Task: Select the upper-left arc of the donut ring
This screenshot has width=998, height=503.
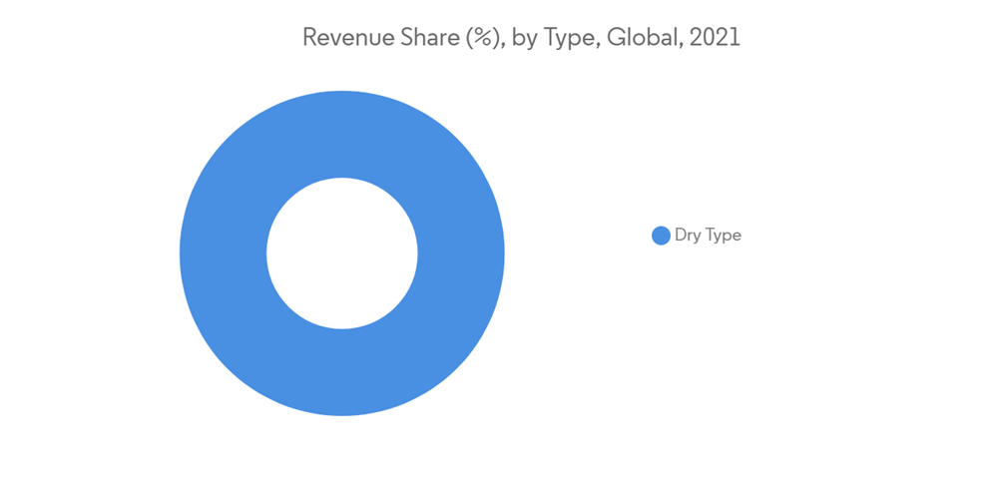Action: tap(257, 170)
